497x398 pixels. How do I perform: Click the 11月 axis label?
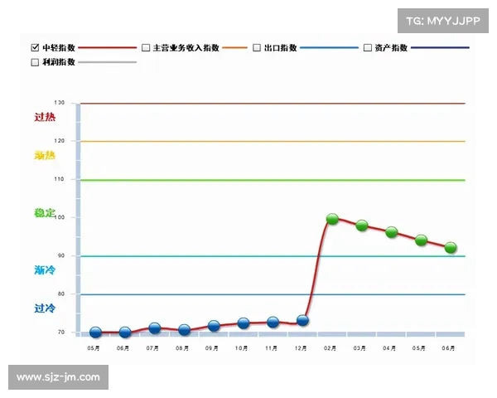point(273,349)
